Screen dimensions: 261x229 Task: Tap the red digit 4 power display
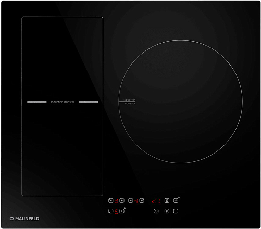click(136, 201)
